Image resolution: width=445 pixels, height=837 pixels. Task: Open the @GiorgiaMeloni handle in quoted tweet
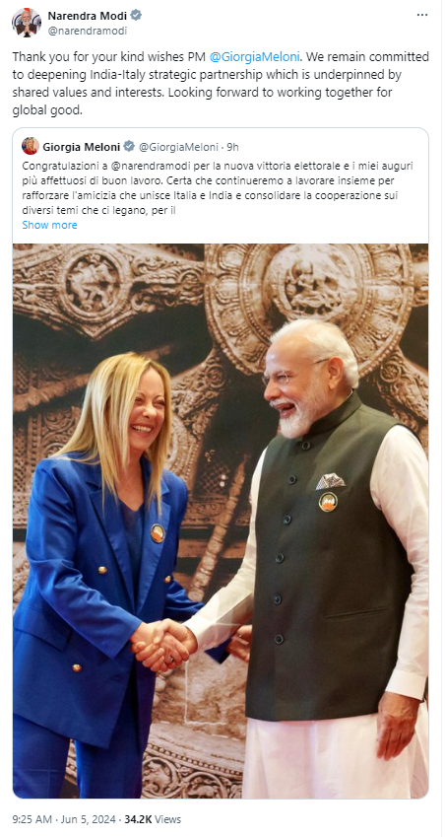point(178,146)
